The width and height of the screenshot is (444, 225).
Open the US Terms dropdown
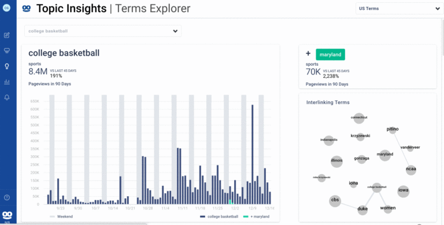coord(399,9)
